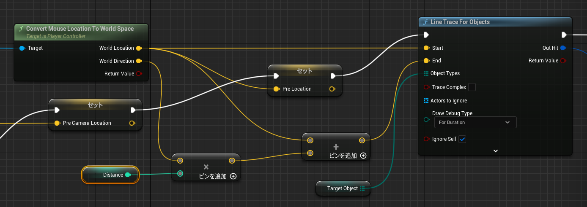
Task: Select the Pre Camera Location set node header
Action: pos(95,105)
